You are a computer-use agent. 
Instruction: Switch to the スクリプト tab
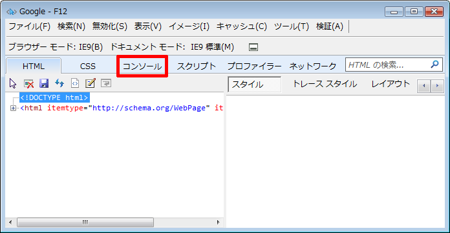click(x=197, y=66)
